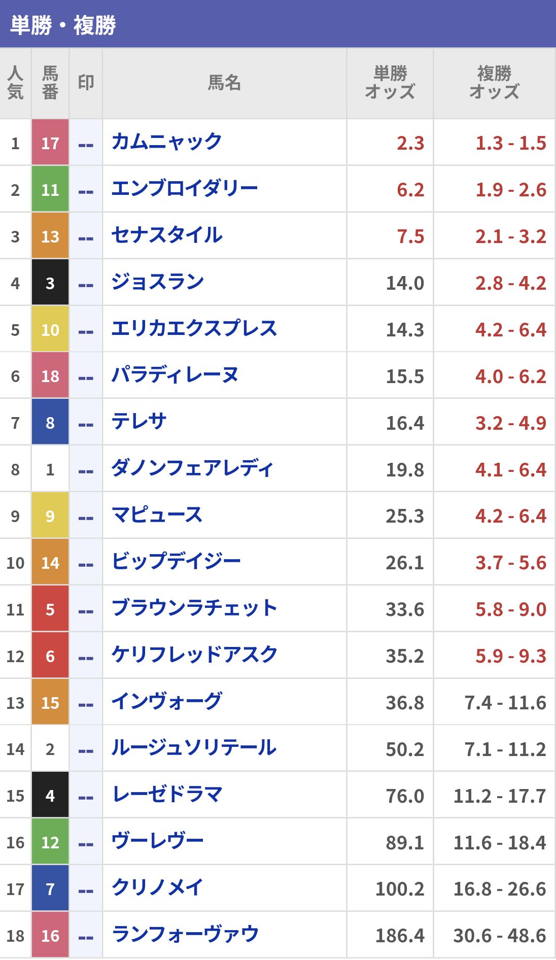Select horse ジョスラン
The image size is (556, 960).
[x=158, y=282]
